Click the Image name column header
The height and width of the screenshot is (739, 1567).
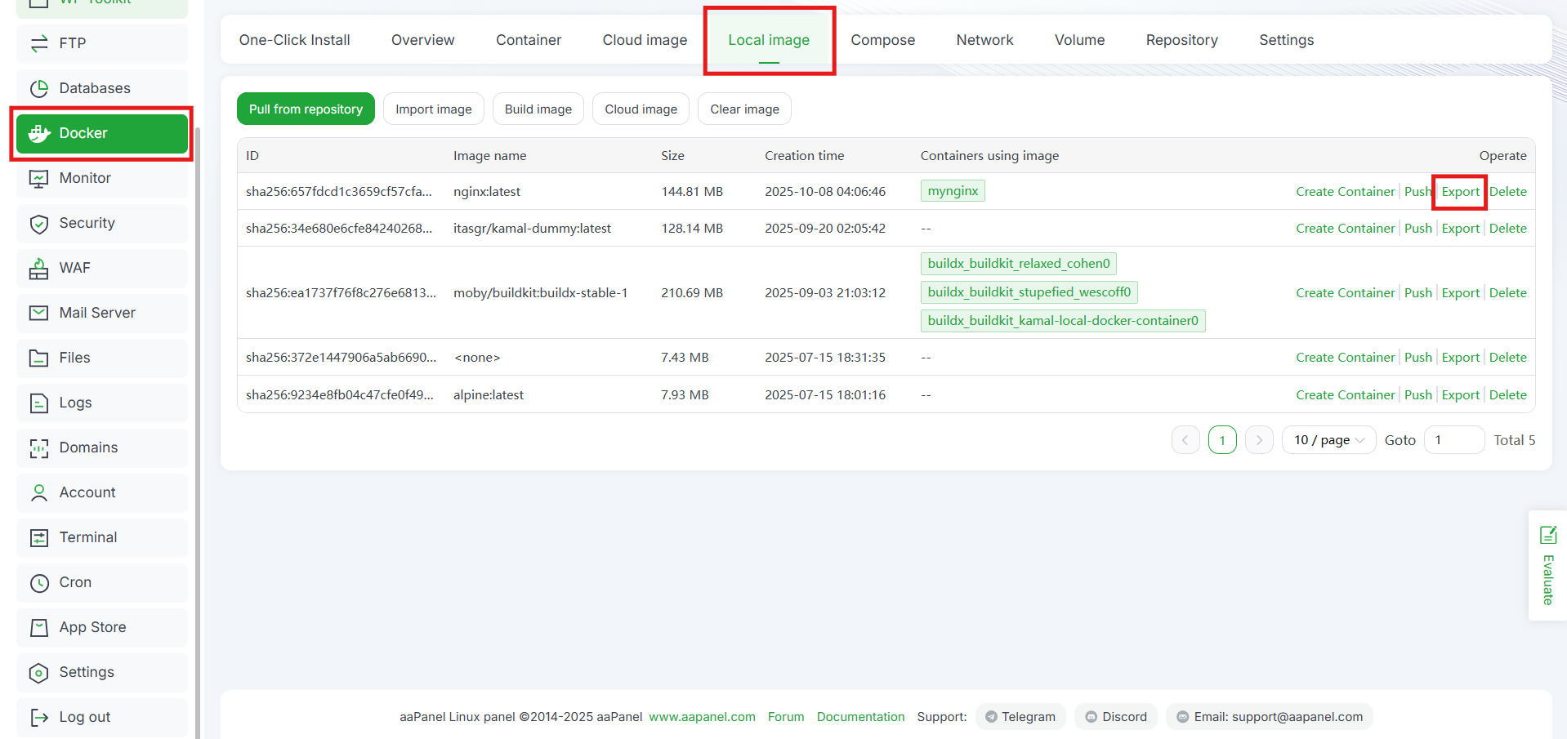[x=490, y=156]
